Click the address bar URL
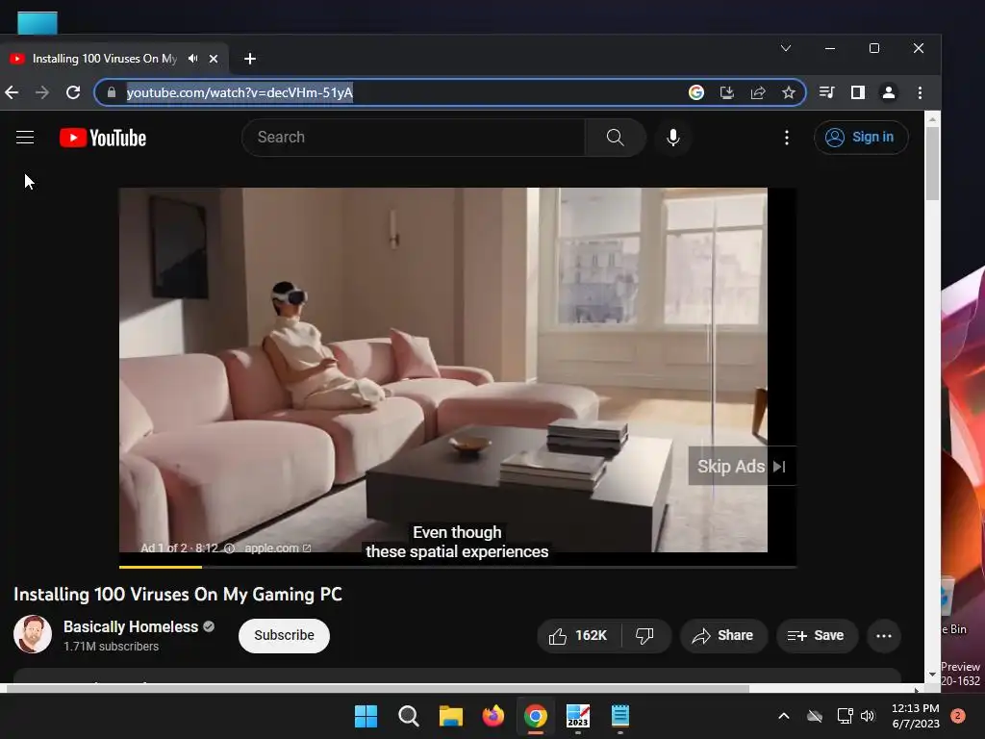The width and height of the screenshot is (985, 739). tap(240, 92)
